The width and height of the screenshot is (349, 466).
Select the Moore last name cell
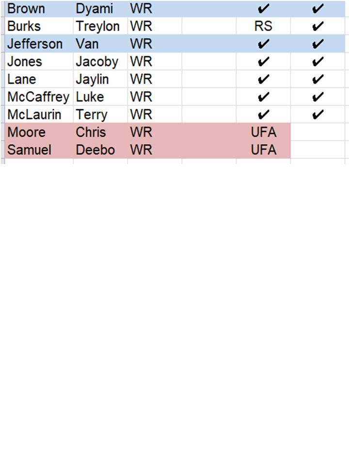[x=27, y=132]
